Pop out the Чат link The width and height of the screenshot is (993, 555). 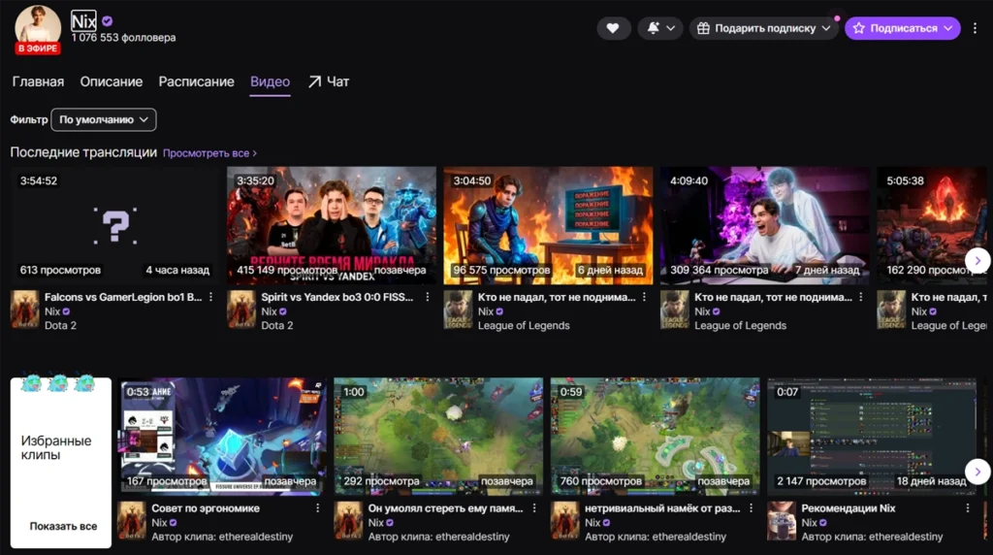pyautogui.click(x=329, y=82)
